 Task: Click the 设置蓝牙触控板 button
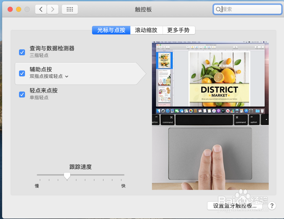tap(235, 206)
